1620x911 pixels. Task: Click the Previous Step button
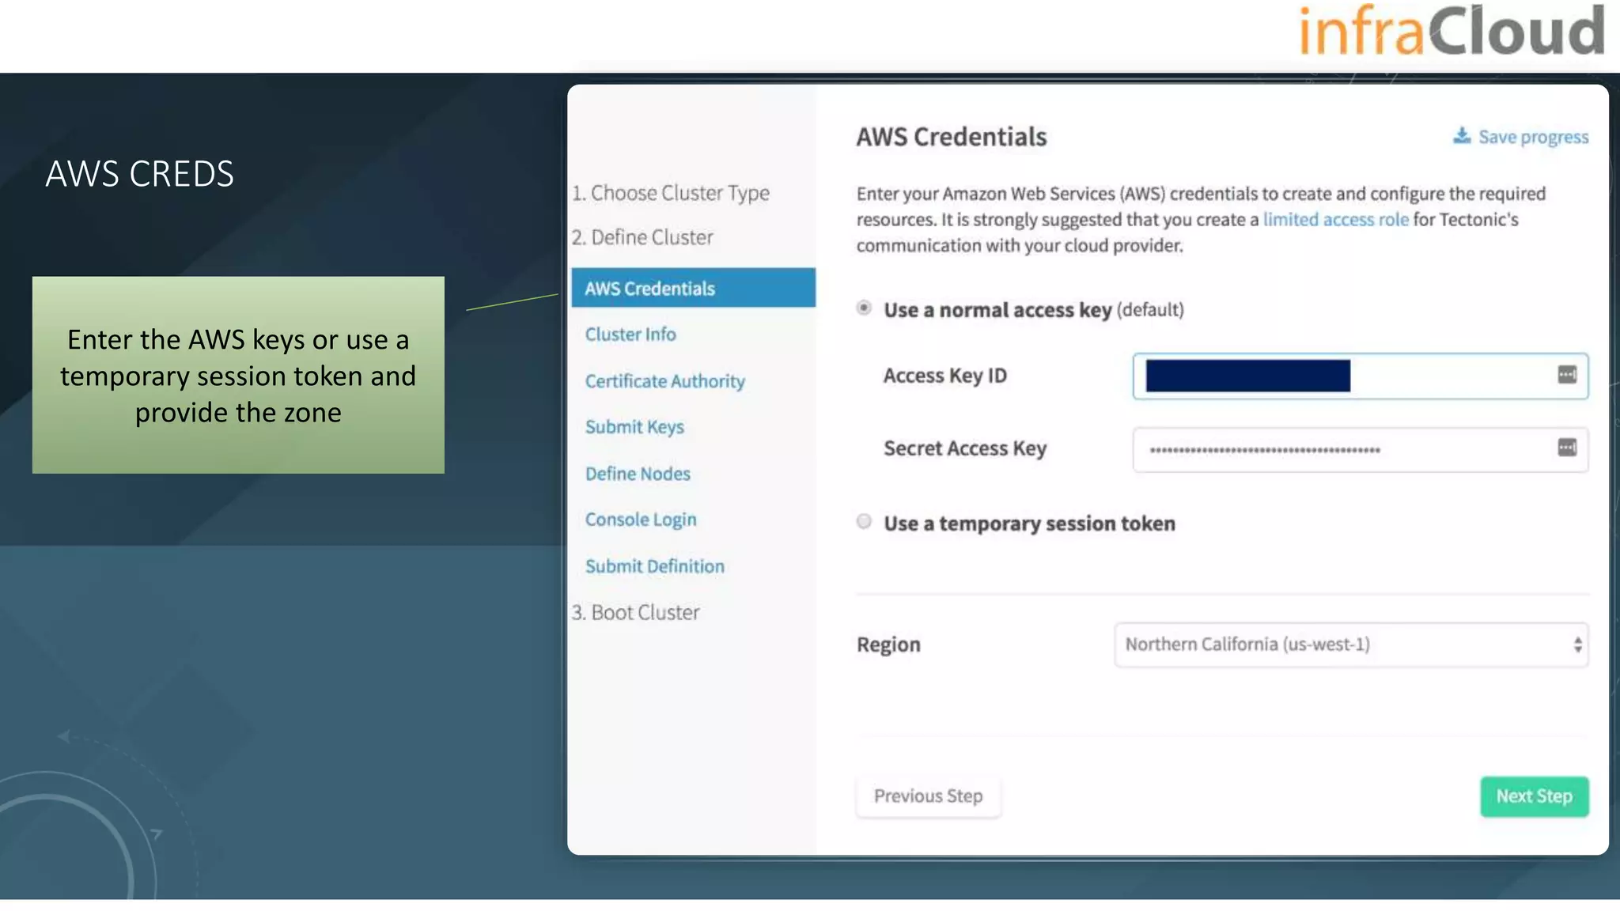[x=928, y=796]
